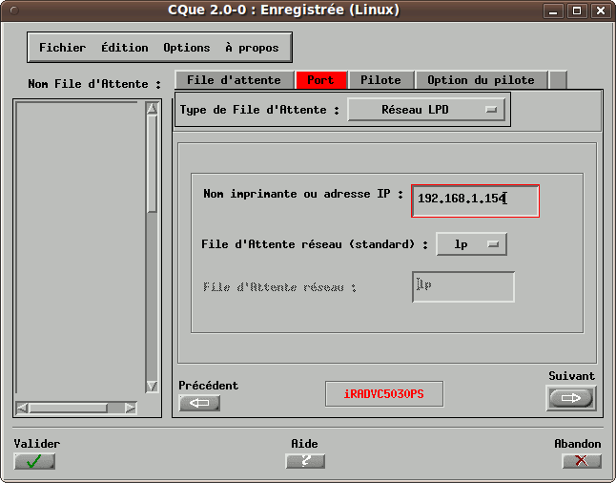
Task: Click the question mark Aide button
Action: tap(305, 461)
